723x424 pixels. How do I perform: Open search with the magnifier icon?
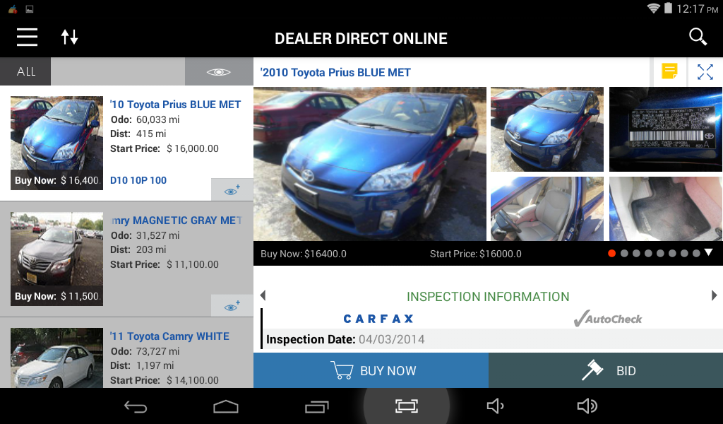(x=698, y=37)
